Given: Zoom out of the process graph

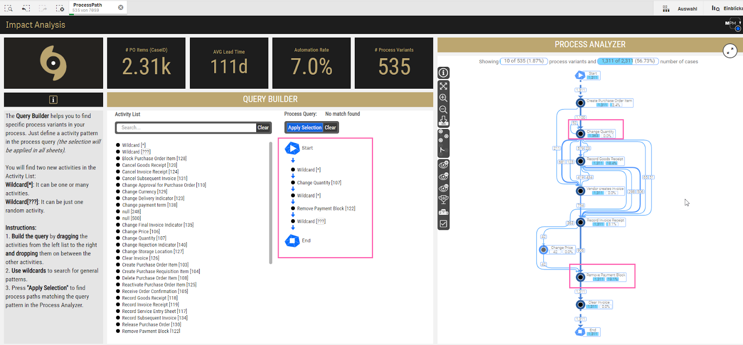Looking at the screenshot, I should [x=443, y=110].
